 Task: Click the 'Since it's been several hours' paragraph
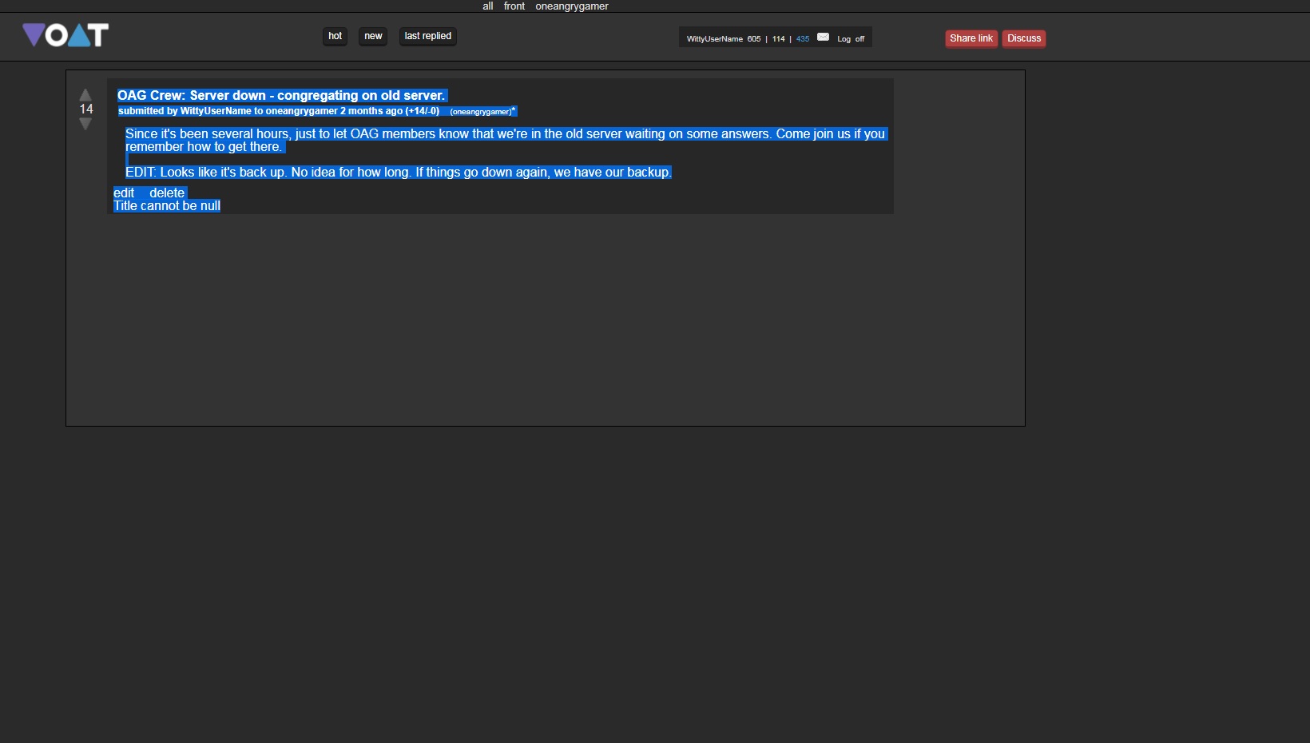pos(505,141)
